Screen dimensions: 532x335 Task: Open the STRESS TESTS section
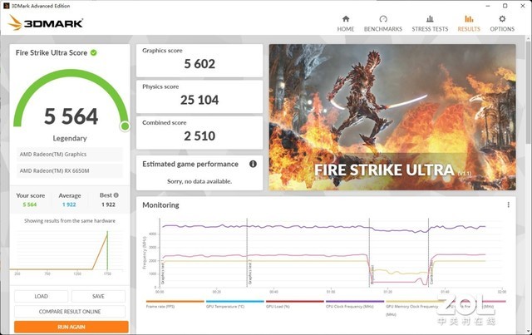click(430, 23)
